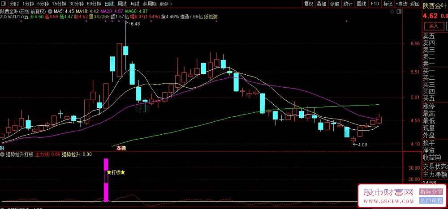
Task: Switch to 60分钟 chart
Action: (x=94, y=4)
